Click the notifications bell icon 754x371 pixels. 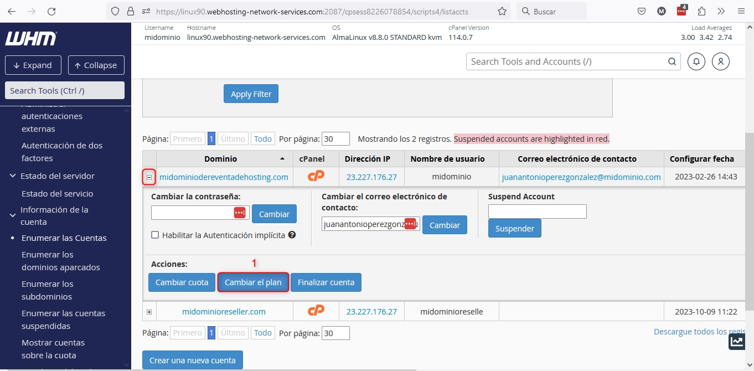tap(696, 61)
